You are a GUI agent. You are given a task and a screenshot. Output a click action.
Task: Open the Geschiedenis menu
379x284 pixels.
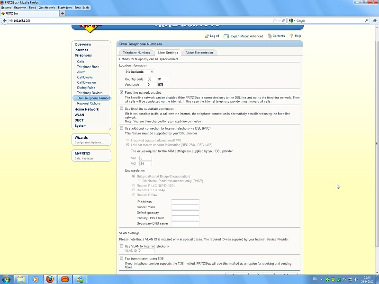tap(47, 8)
